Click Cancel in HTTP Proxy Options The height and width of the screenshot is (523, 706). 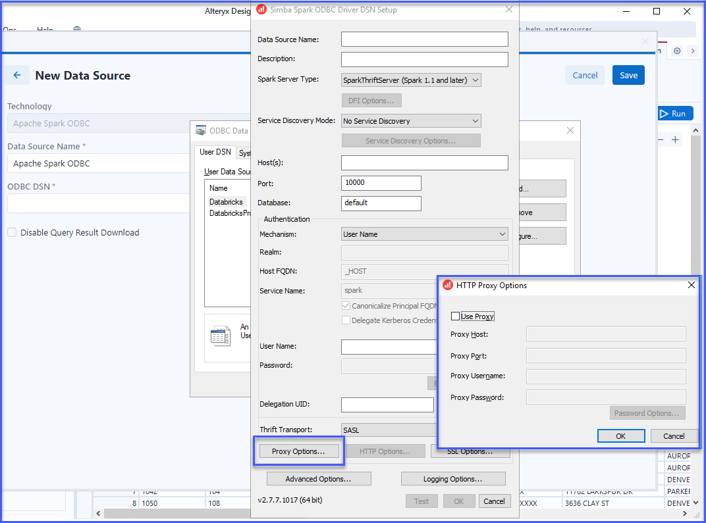[x=674, y=436]
